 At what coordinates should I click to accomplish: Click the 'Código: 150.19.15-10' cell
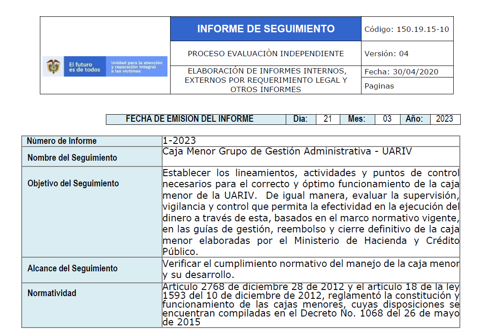click(406, 30)
